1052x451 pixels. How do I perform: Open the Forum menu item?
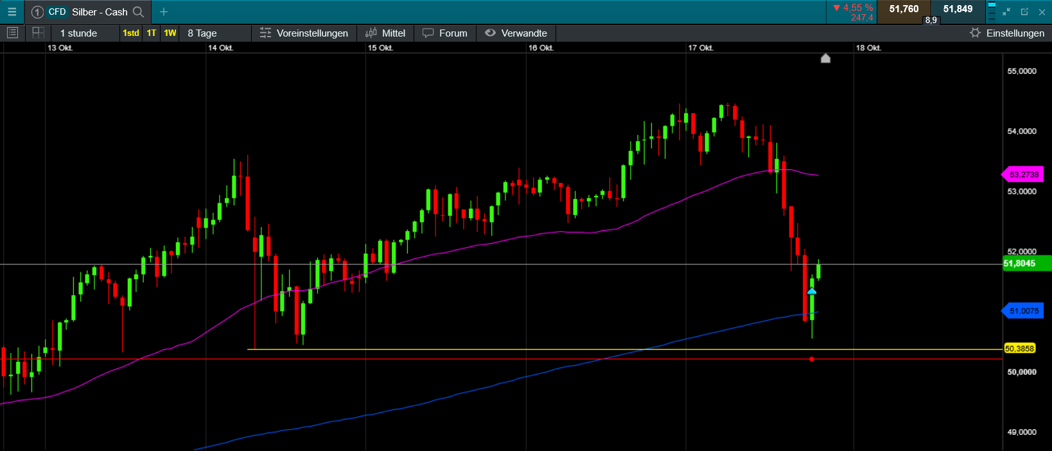pos(445,33)
